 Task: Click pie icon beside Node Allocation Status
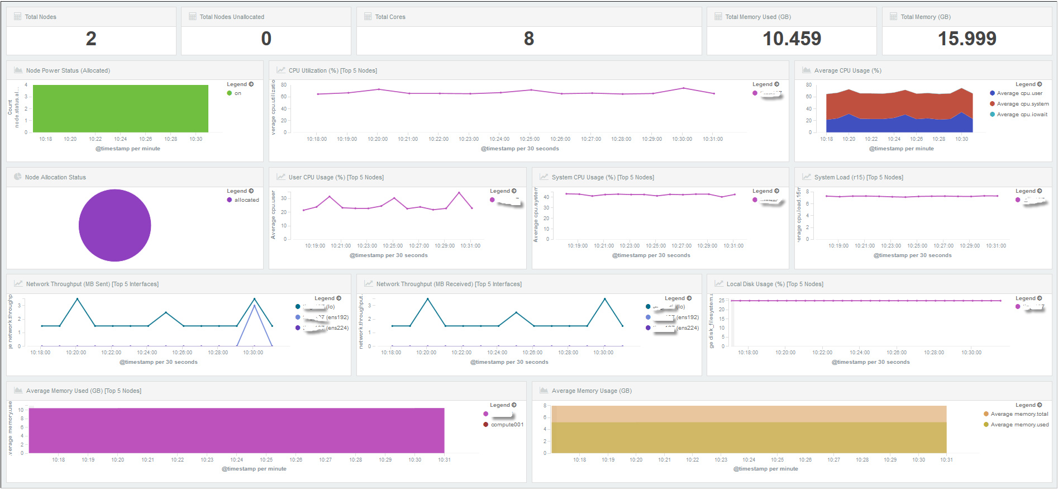tap(17, 177)
